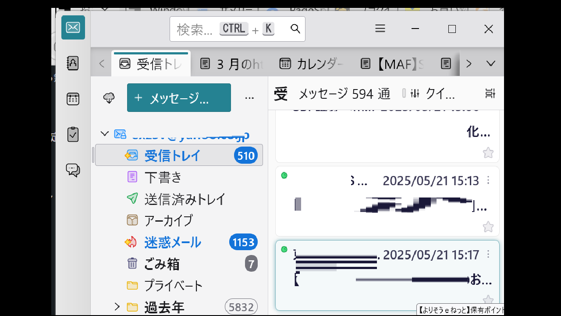Open more options for 15:13 message

pyautogui.click(x=488, y=180)
